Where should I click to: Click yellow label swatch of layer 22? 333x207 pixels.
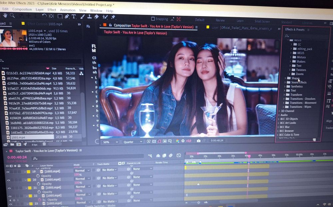click(30, 196)
